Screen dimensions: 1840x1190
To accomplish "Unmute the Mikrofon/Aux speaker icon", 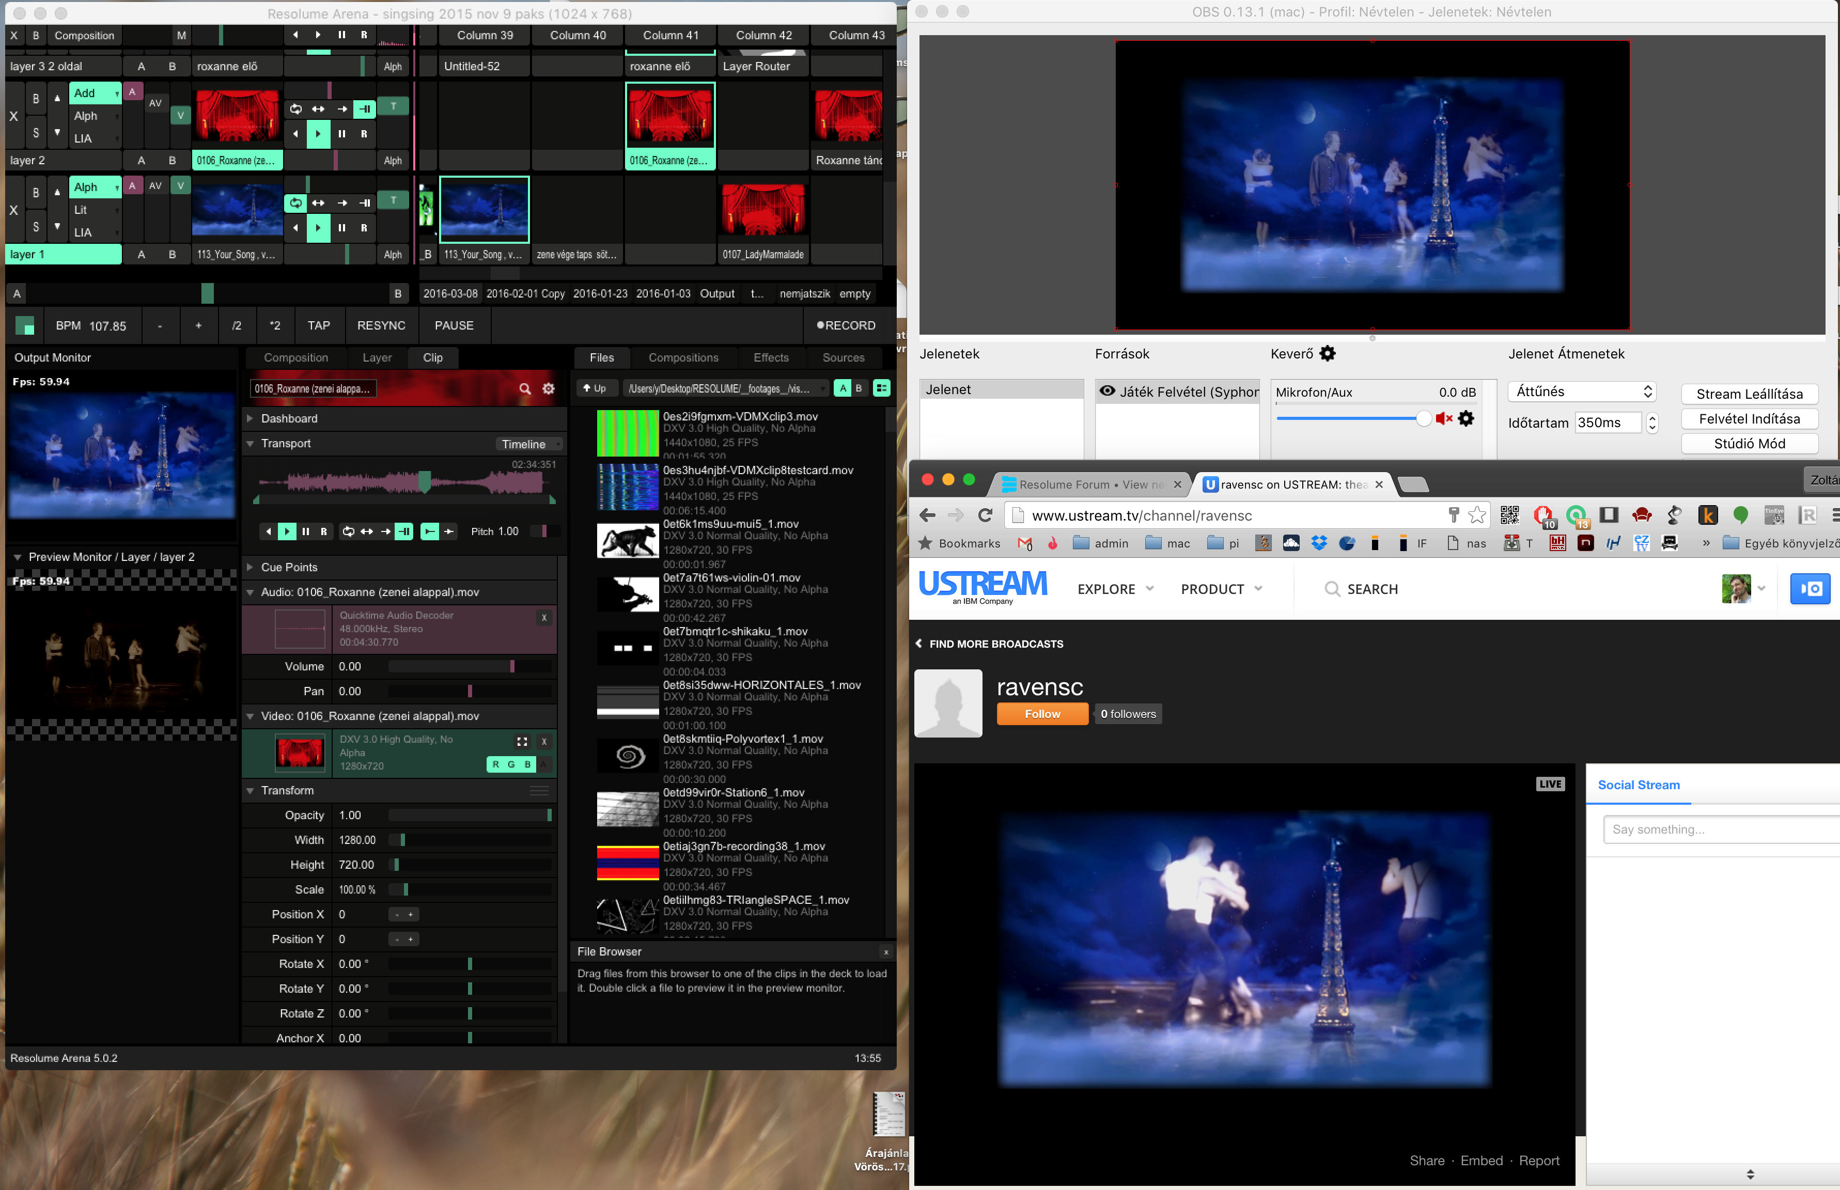I will click(1444, 419).
